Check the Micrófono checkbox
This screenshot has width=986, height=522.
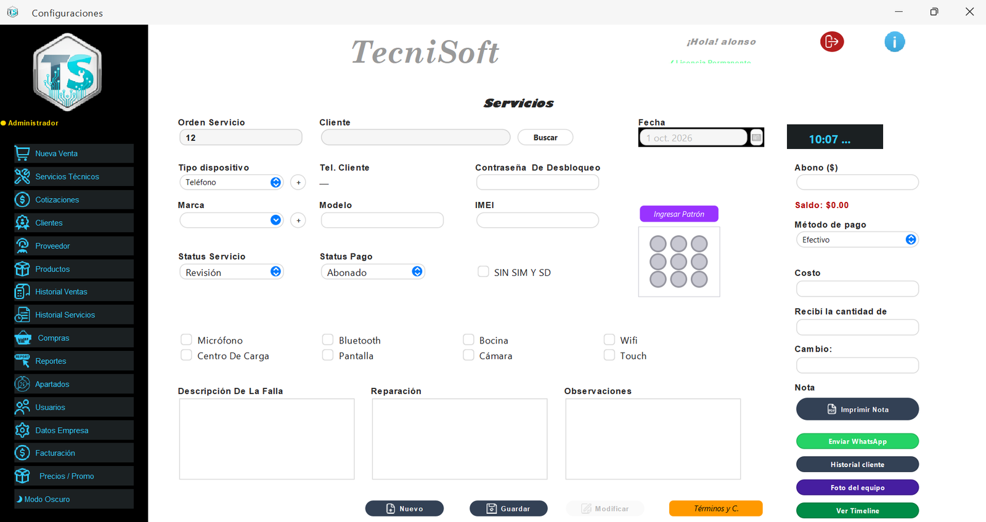pyautogui.click(x=186, y=340)
